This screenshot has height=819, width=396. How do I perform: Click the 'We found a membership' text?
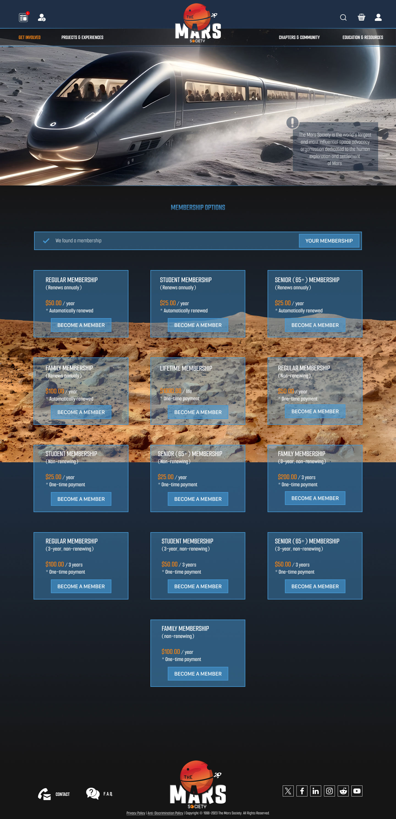tap(78, 241)
